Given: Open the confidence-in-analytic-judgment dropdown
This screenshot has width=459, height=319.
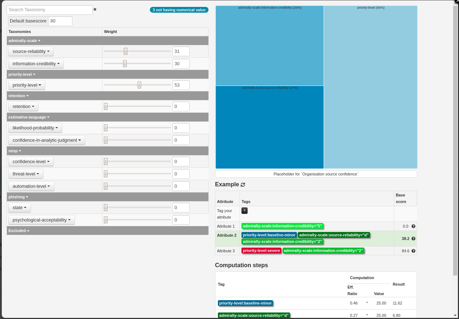Looking at the screenshot, I should pos(46,140).
